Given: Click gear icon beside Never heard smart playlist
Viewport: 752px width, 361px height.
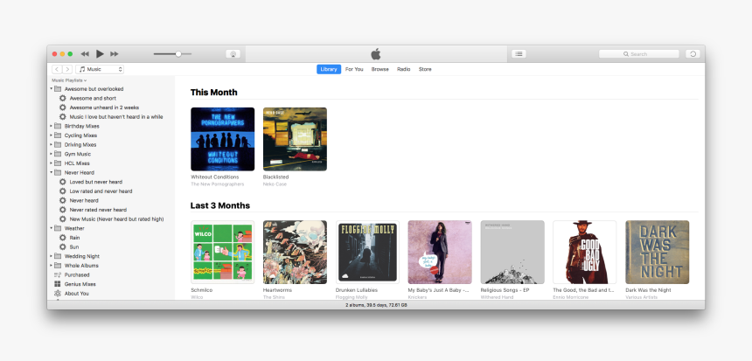Looking at the screenshot, I should click(x=62, y=200).
